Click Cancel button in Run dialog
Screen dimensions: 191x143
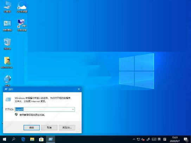tap(49, 128)
